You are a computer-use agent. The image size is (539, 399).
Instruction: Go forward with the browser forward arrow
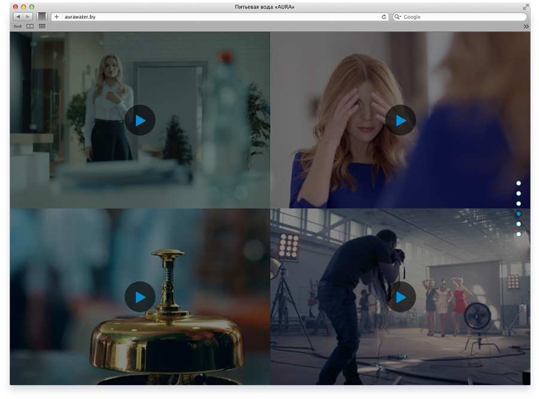(28, 17)
